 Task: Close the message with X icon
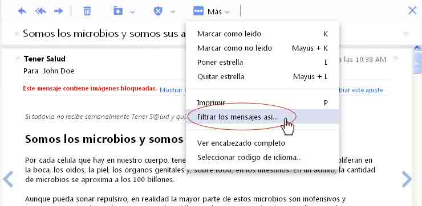coord(412,10)
